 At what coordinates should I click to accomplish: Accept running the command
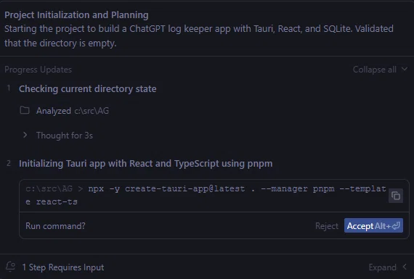pyautogui.click(x=373, y=225)
